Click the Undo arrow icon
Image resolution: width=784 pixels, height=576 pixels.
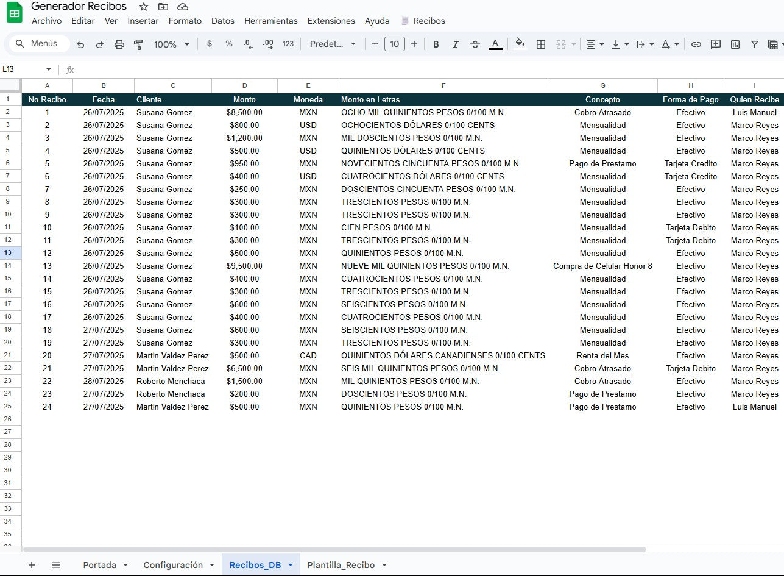(80, 44)
